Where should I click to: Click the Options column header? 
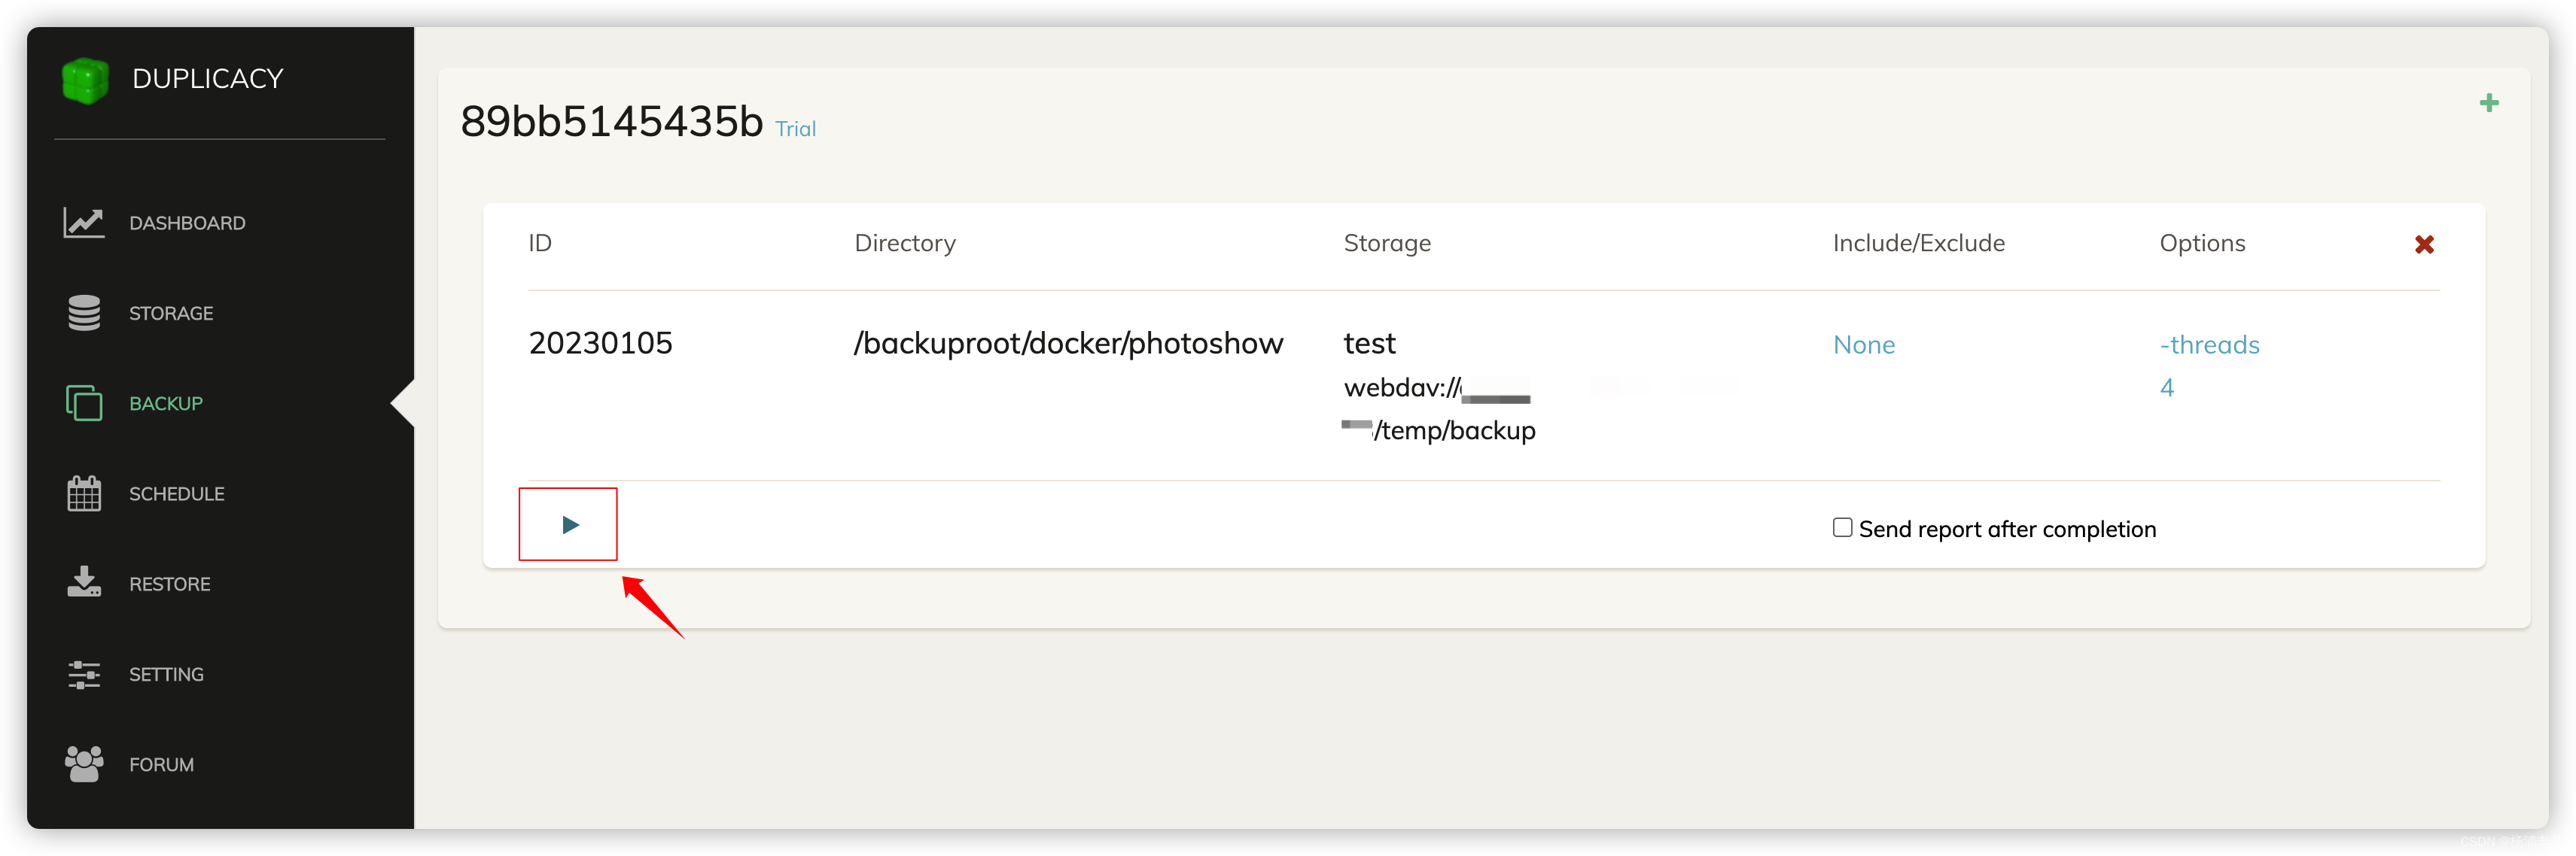[2202, 243]
